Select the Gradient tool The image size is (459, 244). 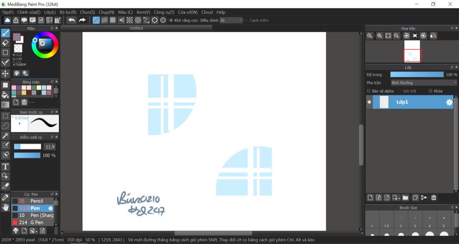[x=5, y=105]
